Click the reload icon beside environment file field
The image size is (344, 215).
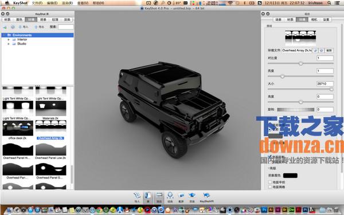(x=322, y=50)
